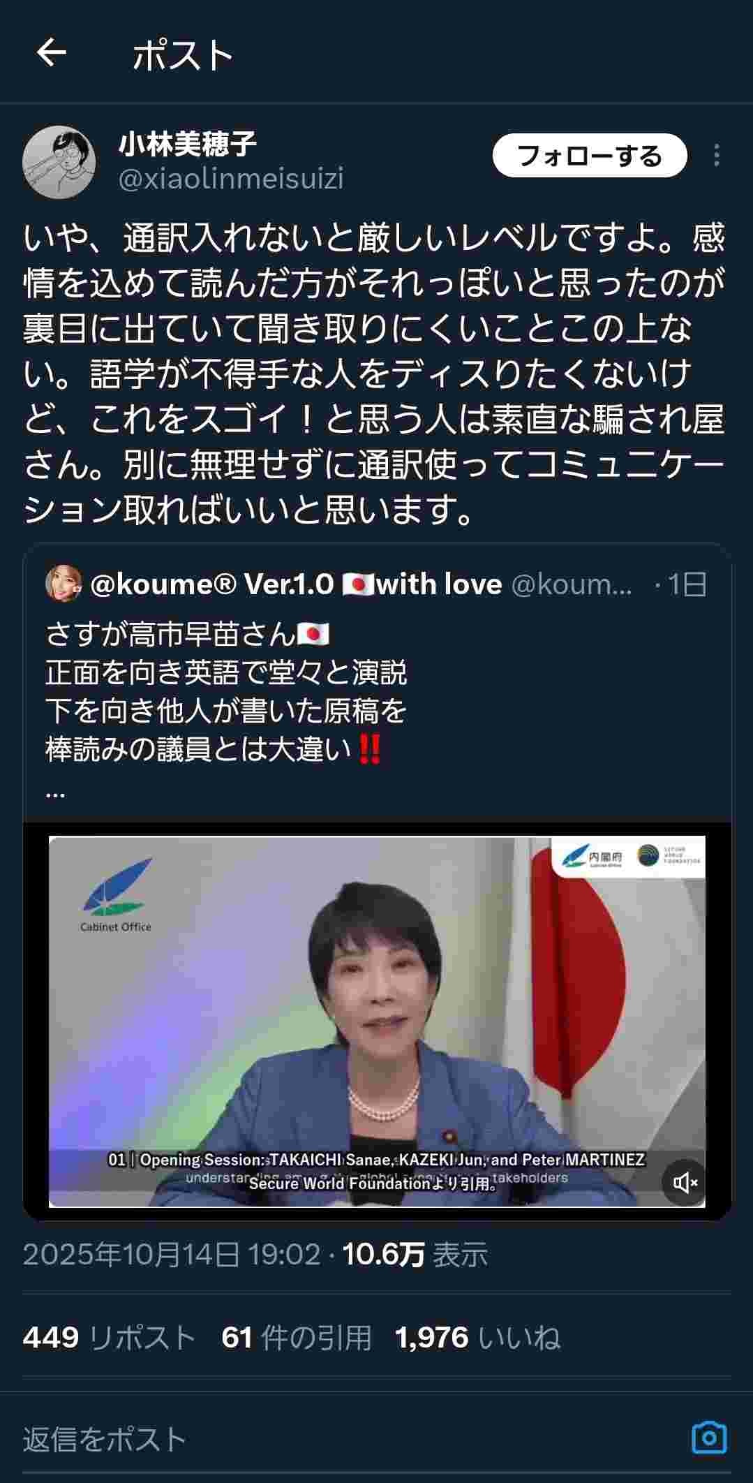
Task: Play the quoted video thumbnail
Action: pyautogui.click(x=377, y=1021)
